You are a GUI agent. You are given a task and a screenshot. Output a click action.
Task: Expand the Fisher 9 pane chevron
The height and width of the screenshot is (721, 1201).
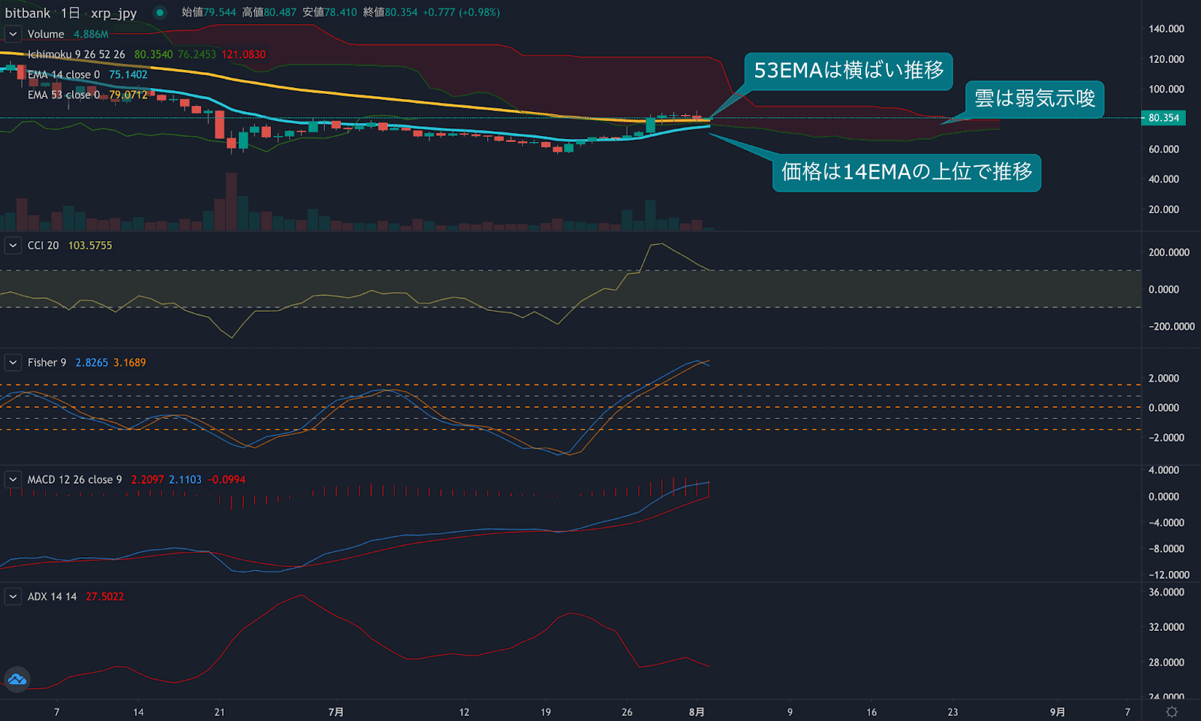(x=12, y=362)
